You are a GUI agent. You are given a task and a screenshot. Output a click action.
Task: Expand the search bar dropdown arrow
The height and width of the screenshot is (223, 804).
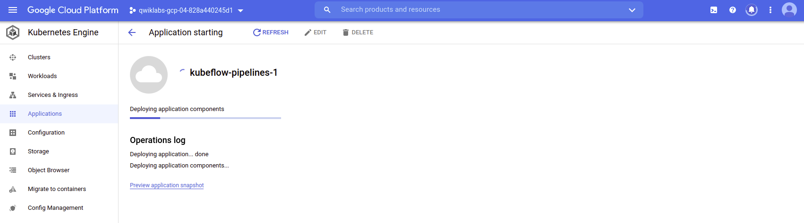pos(632,10)
